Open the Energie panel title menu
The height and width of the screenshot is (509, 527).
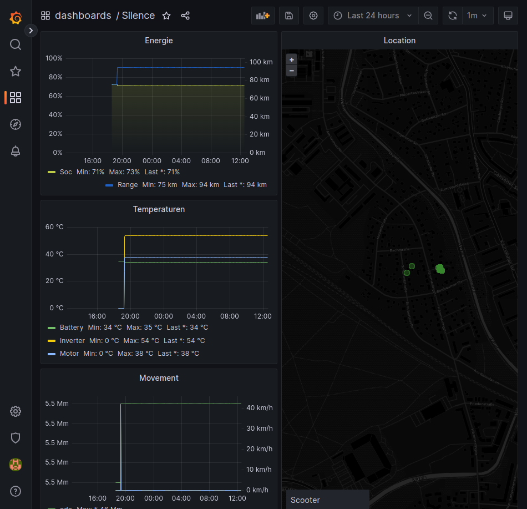[x=159, y=41]
